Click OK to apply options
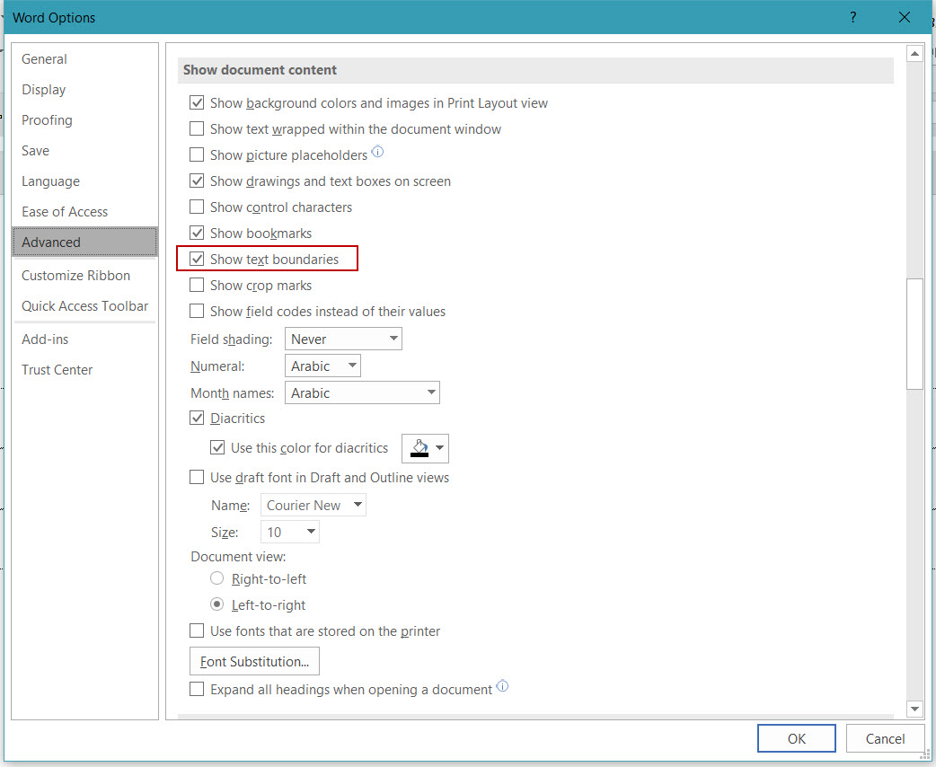 796,738
